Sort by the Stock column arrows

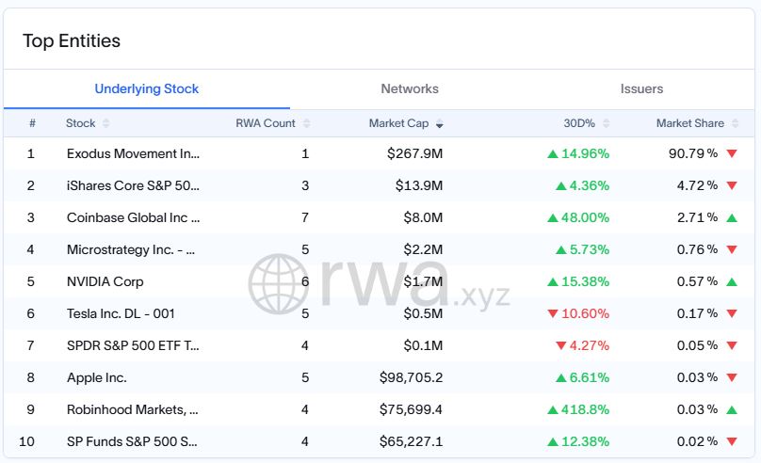pyautogui.click(x=105, y=123)
